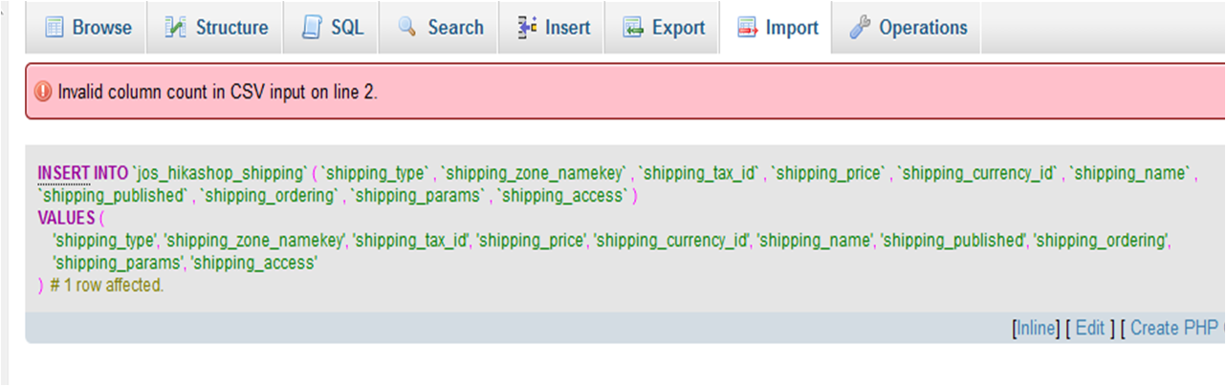1226x386 pixels.
Task: Click the Create PHP code link
Action: (1177, 328)
